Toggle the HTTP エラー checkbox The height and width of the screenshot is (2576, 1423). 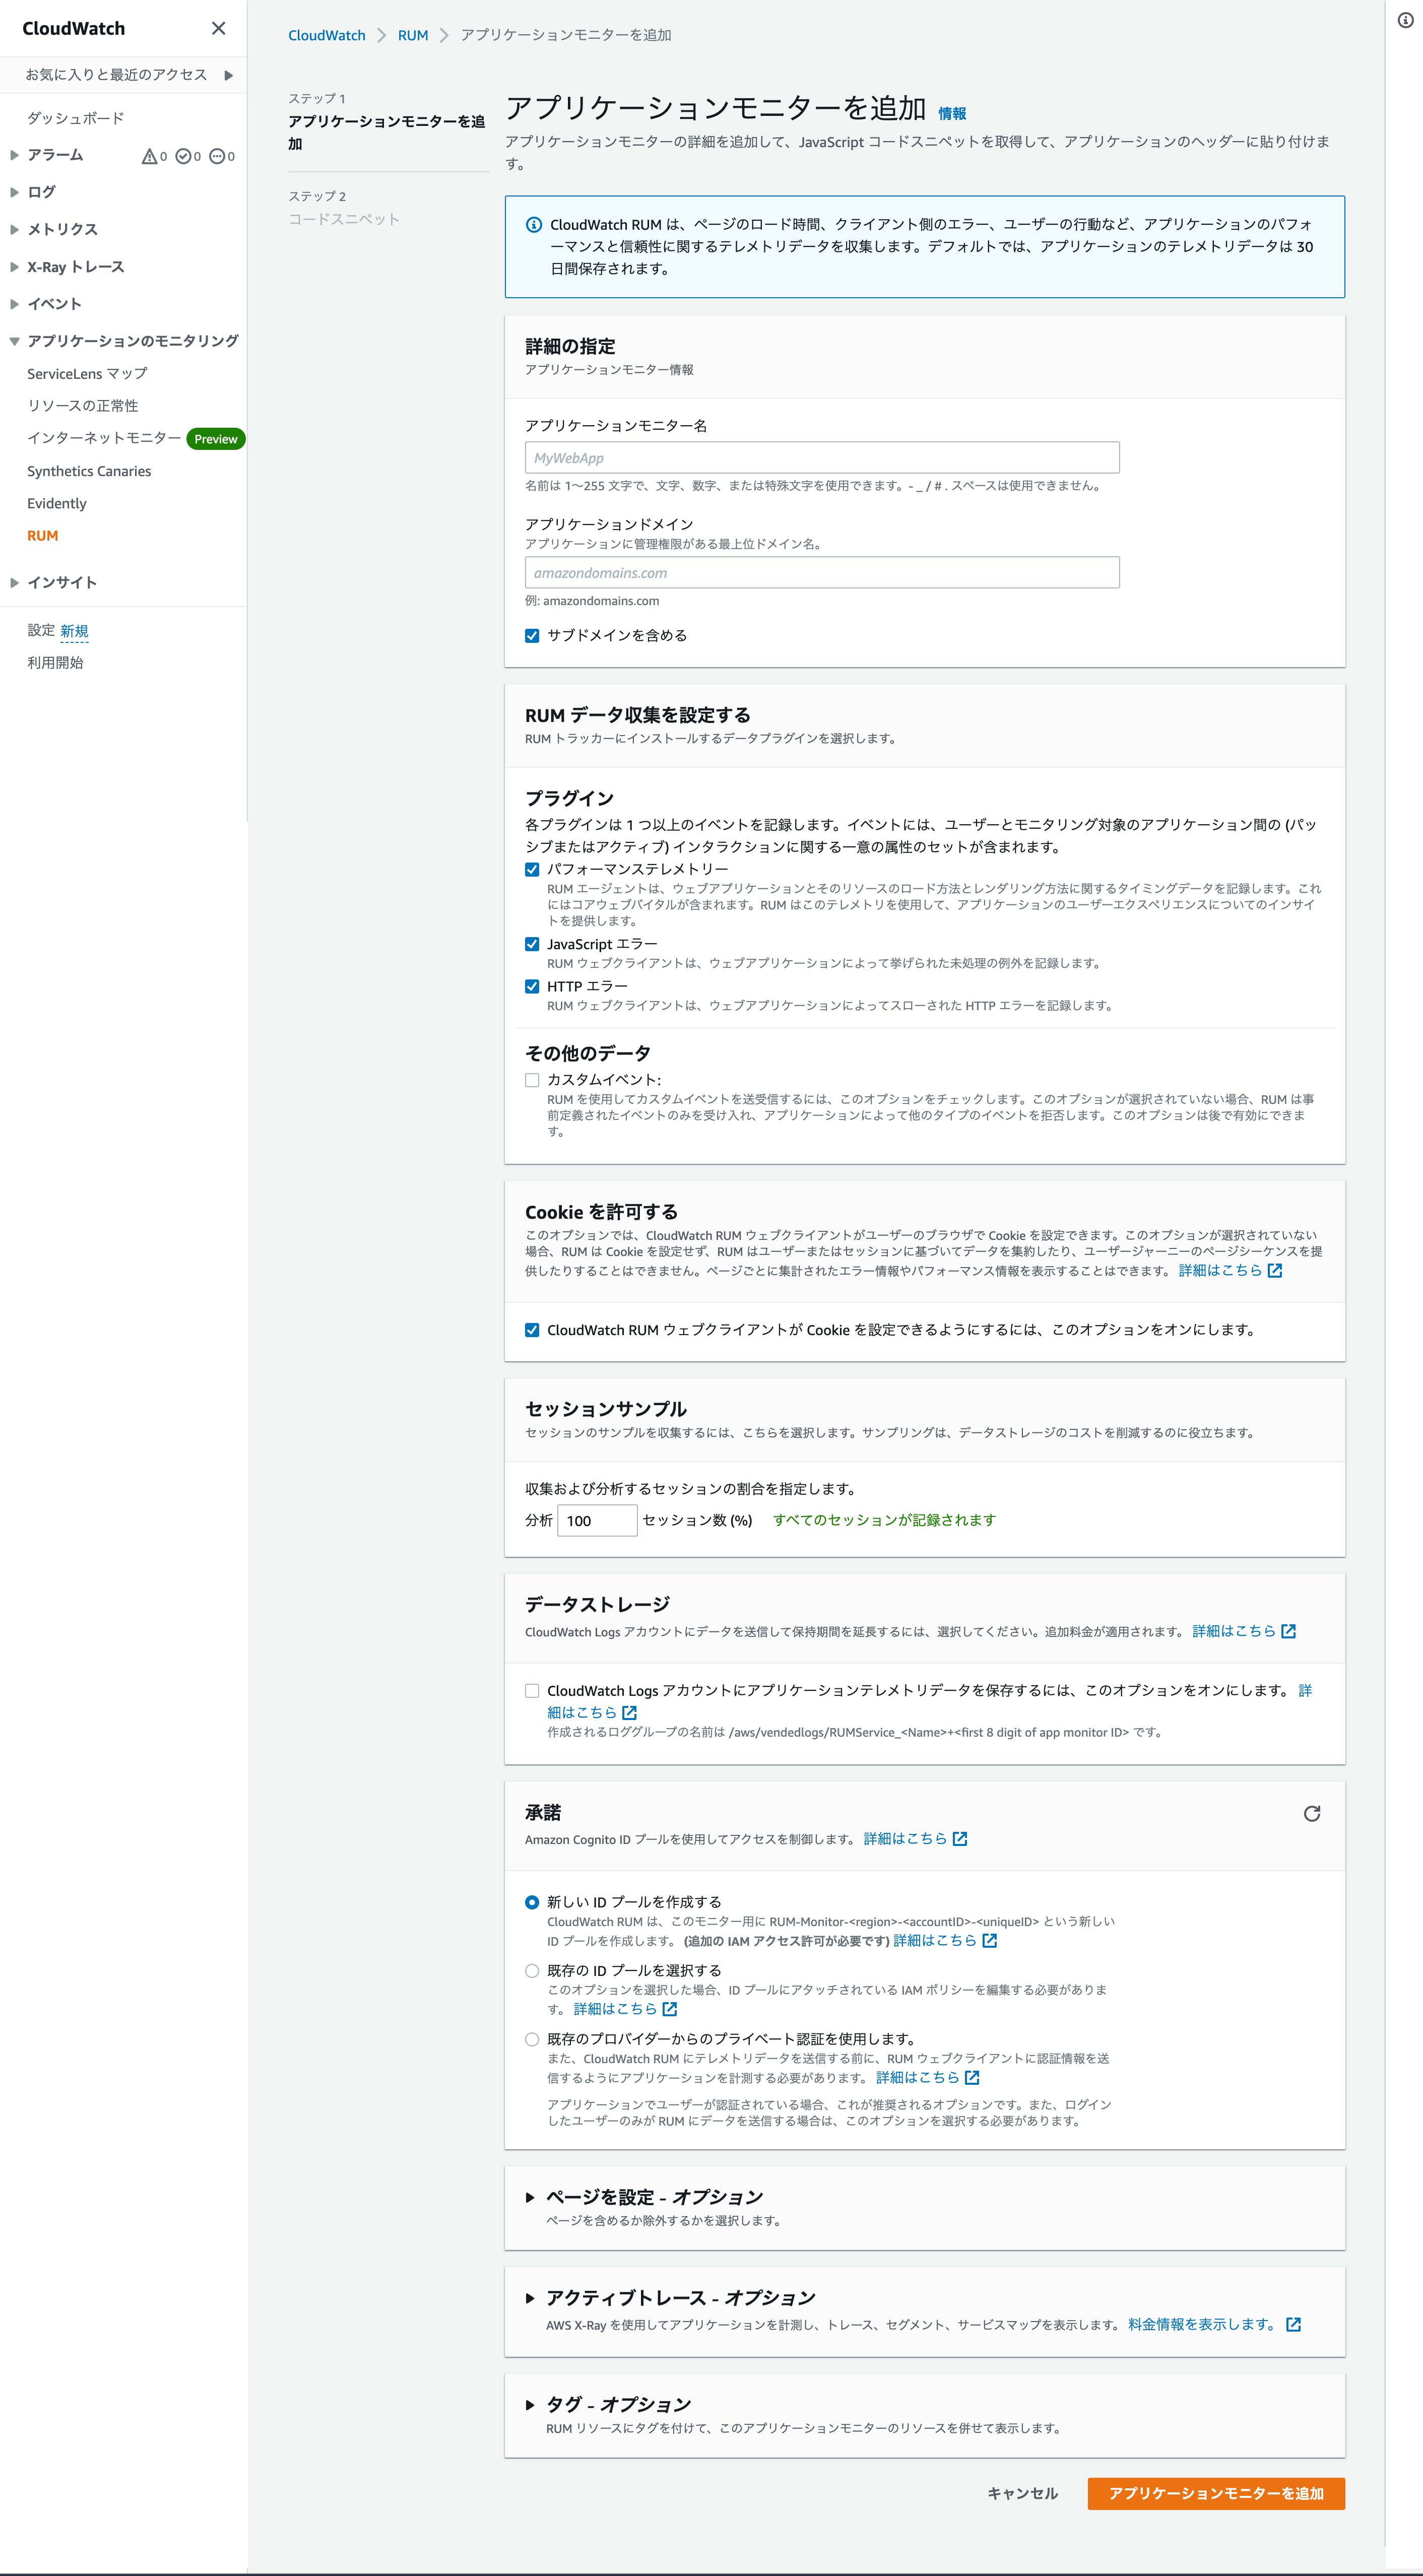tap(532, 986)
